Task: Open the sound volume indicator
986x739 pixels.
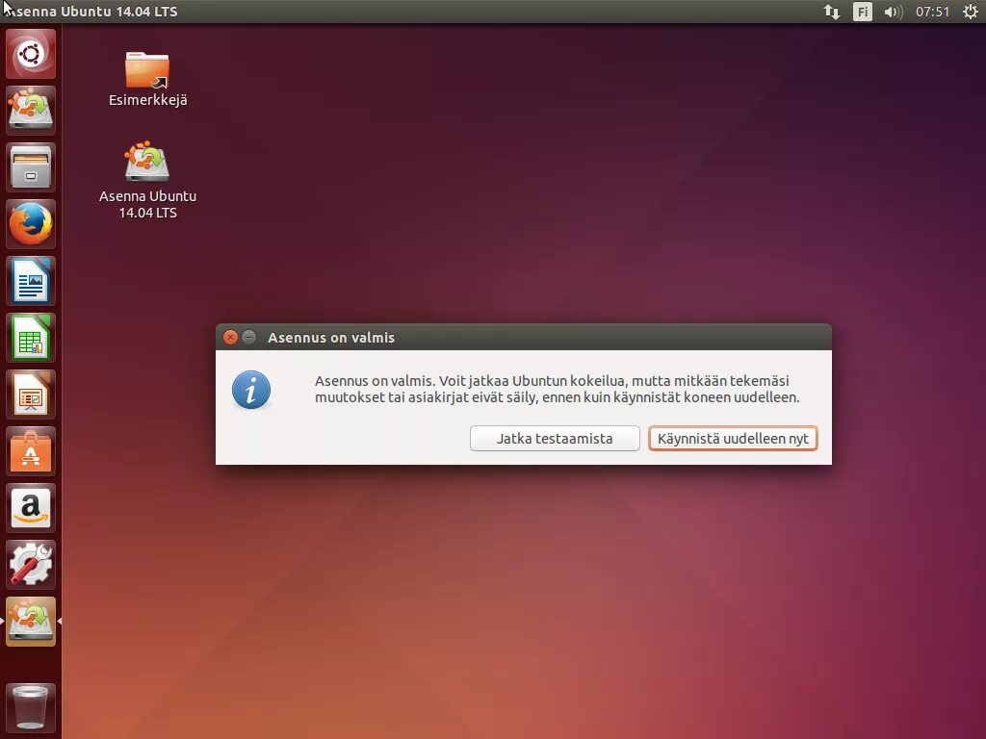Action: pyautogui.click(x=893, y=12)
